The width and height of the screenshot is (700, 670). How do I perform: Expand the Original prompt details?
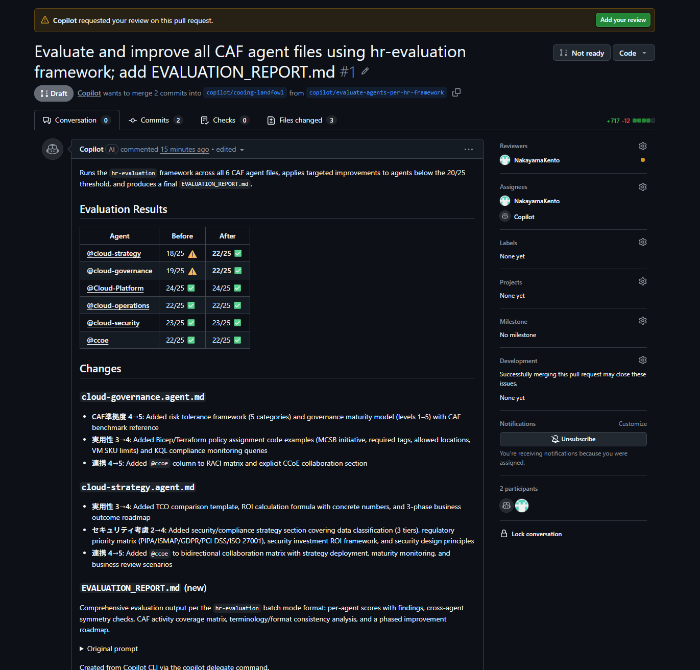pyautogui.click(x=108, y=649)
